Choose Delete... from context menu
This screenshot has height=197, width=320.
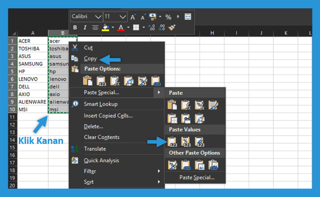point(117,126)
